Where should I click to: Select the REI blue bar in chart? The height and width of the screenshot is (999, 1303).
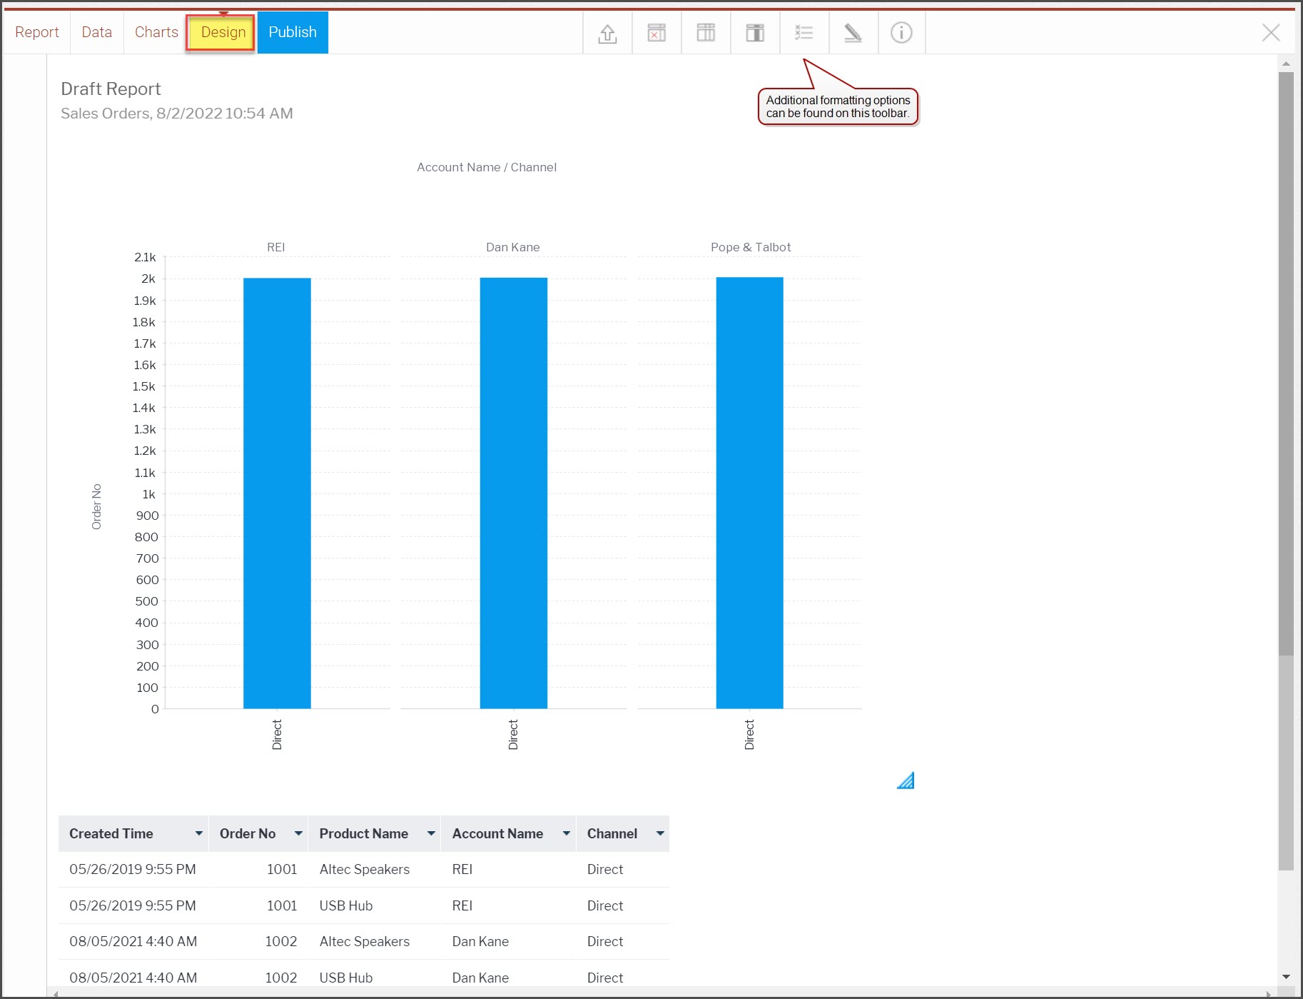coord(277,493)
